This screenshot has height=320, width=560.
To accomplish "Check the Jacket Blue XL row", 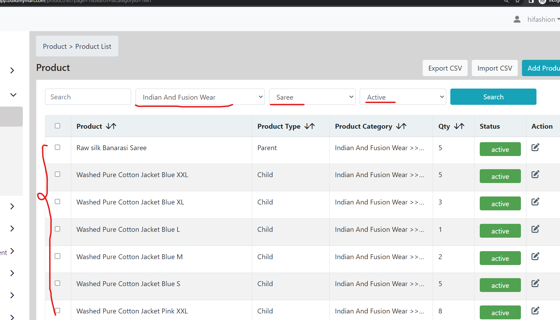I will pos(57,202).
